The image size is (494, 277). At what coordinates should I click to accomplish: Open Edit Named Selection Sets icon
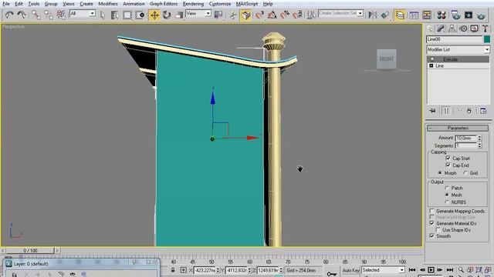pos(311,15)
